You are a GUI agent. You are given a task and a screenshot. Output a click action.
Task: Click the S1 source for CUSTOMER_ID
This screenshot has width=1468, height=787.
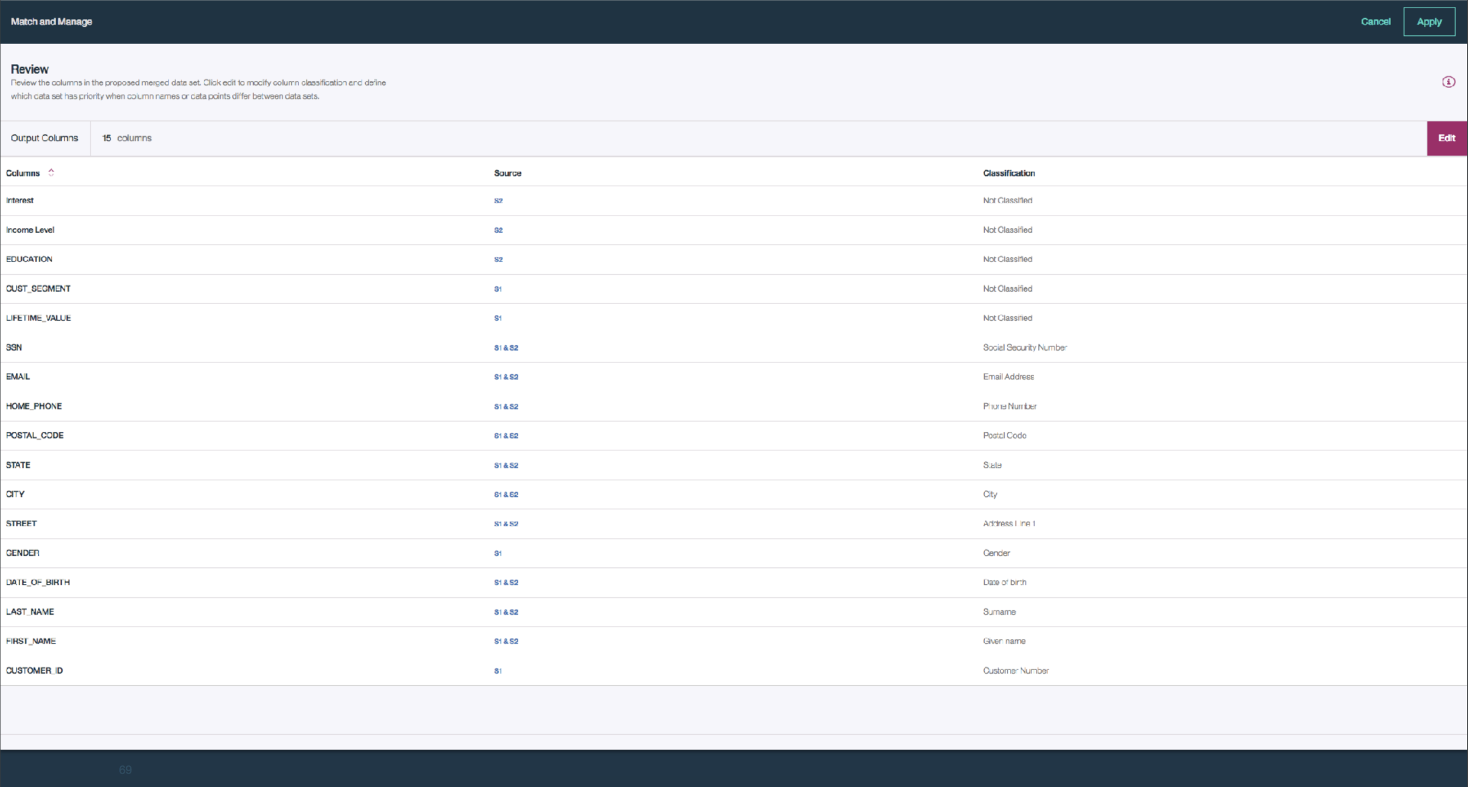(497, 670)
